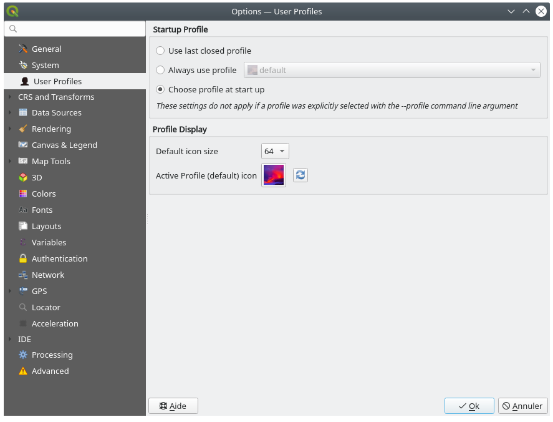Select the Processing gear icon

pyautogui.click(x=22, y=355)
